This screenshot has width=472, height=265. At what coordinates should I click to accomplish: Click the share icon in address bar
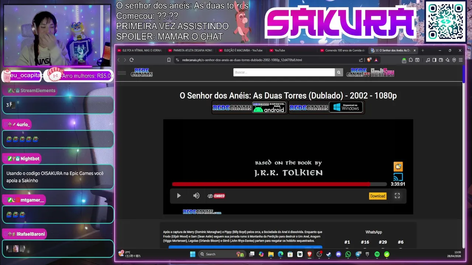click(361, 60)
